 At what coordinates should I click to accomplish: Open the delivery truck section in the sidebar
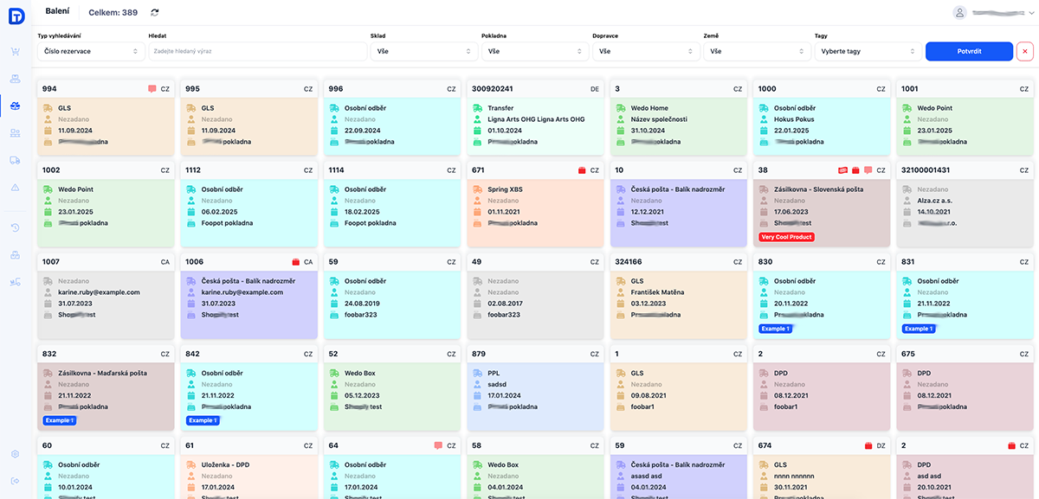tap(15, 160)
